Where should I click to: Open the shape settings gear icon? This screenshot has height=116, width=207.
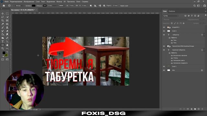pyautogui.click(x=104, y=6)
